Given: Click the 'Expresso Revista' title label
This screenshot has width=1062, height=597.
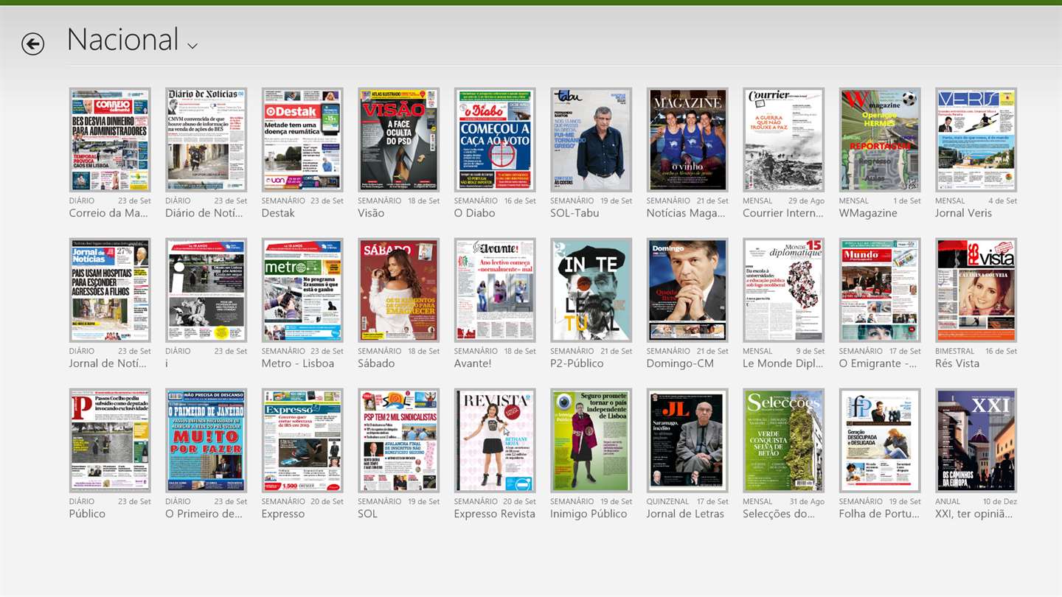Looking at the screenshot, I should pyautogui.click(x=495, y=514).
